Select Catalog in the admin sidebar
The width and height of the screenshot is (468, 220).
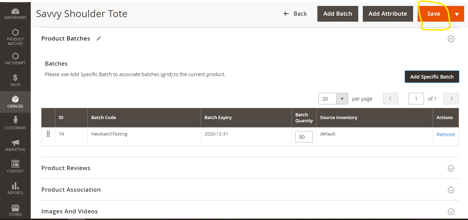coord(15,102)
